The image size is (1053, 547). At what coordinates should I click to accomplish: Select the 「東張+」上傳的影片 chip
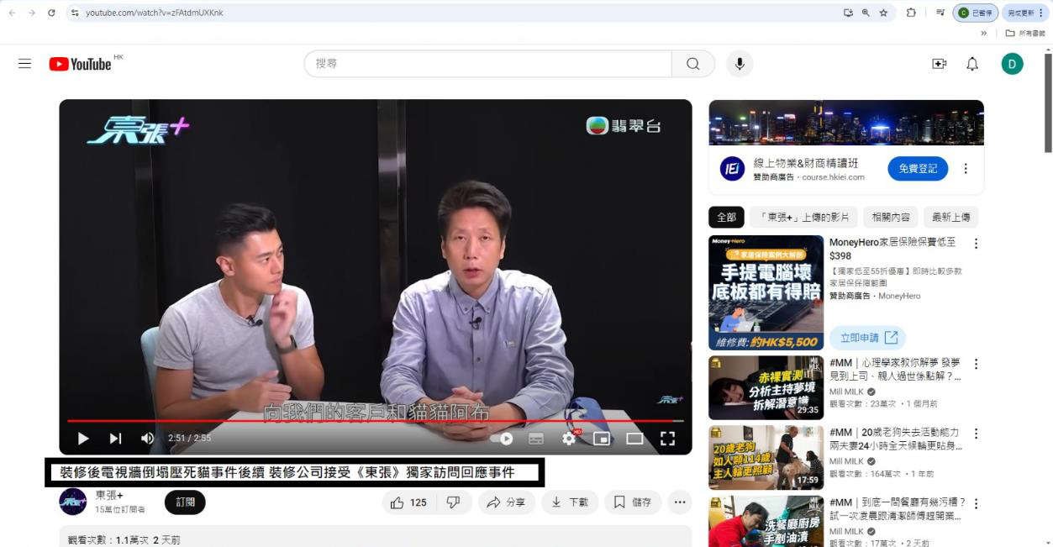tap(804, 218)
